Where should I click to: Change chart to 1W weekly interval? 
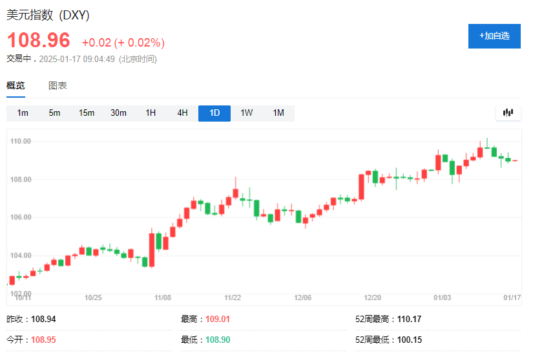tap(247, 113)
